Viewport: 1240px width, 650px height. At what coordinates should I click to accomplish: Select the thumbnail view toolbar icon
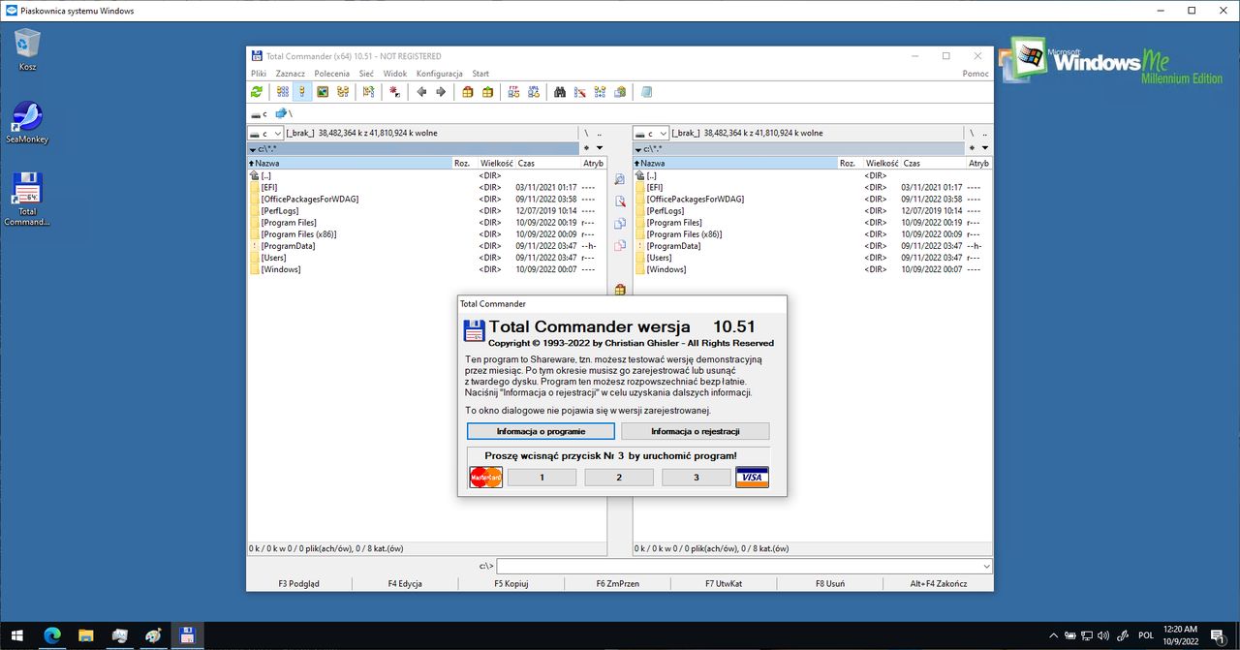(323, 92)
